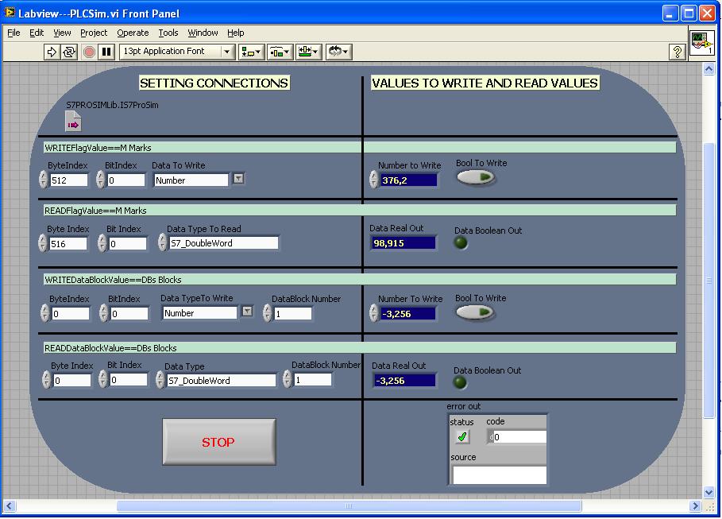Image resolution: width=722 pixels, height=519 pixels.
Task: Click stepper beside WRITEFlagValue ByteIndex 512
Action: point(43,180)
